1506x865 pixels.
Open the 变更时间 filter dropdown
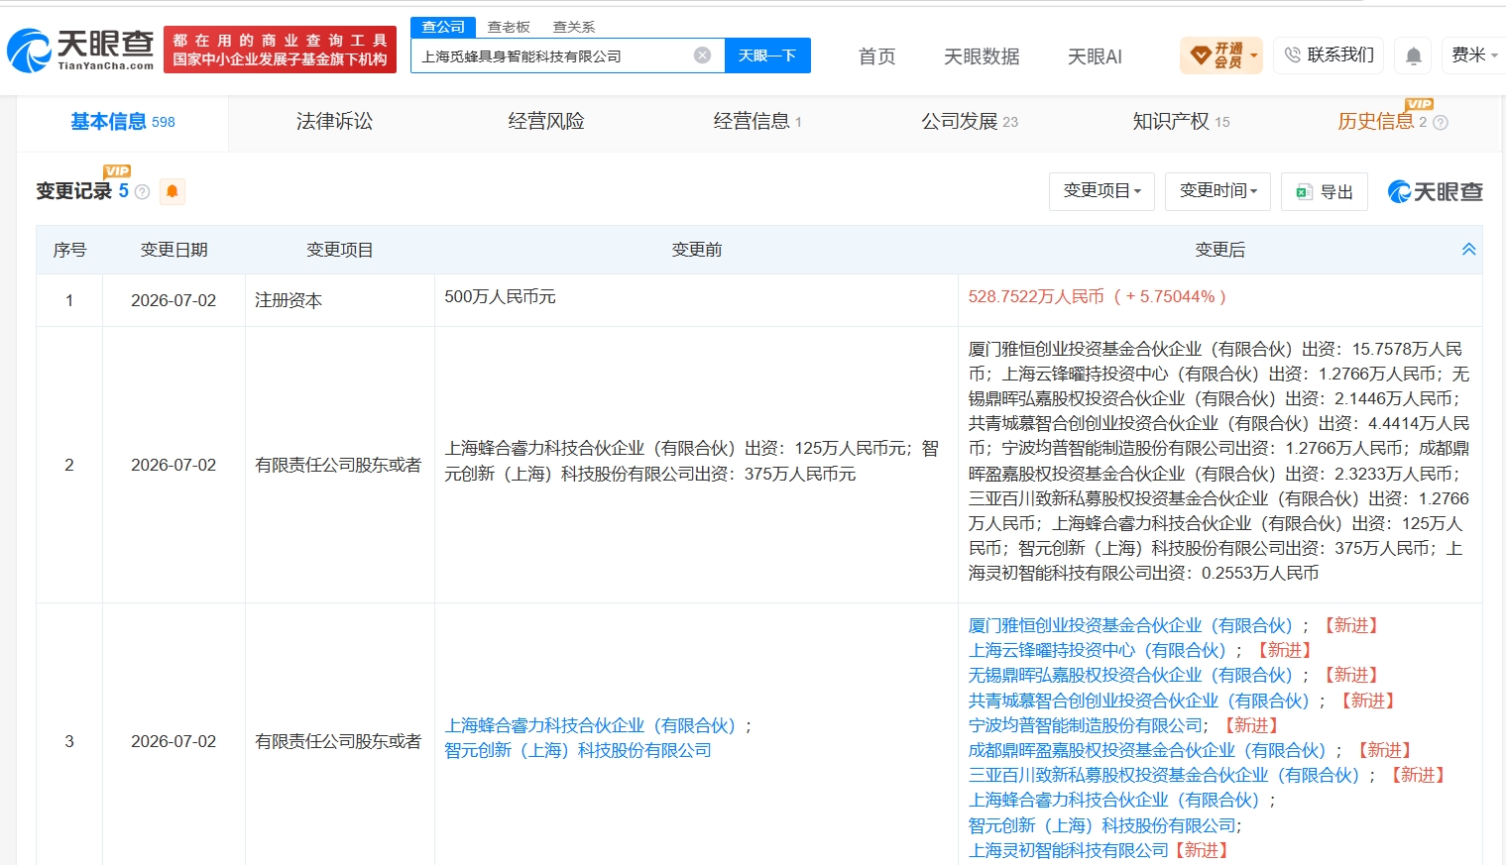tap(1217, 191)
